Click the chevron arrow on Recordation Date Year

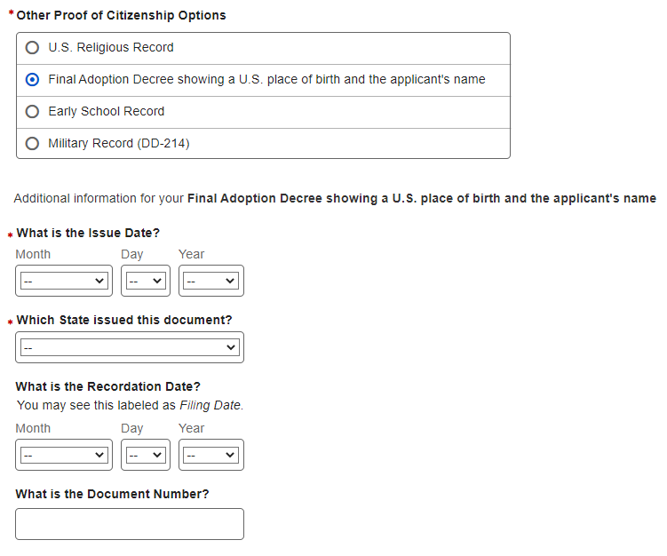tap(231, 455)
